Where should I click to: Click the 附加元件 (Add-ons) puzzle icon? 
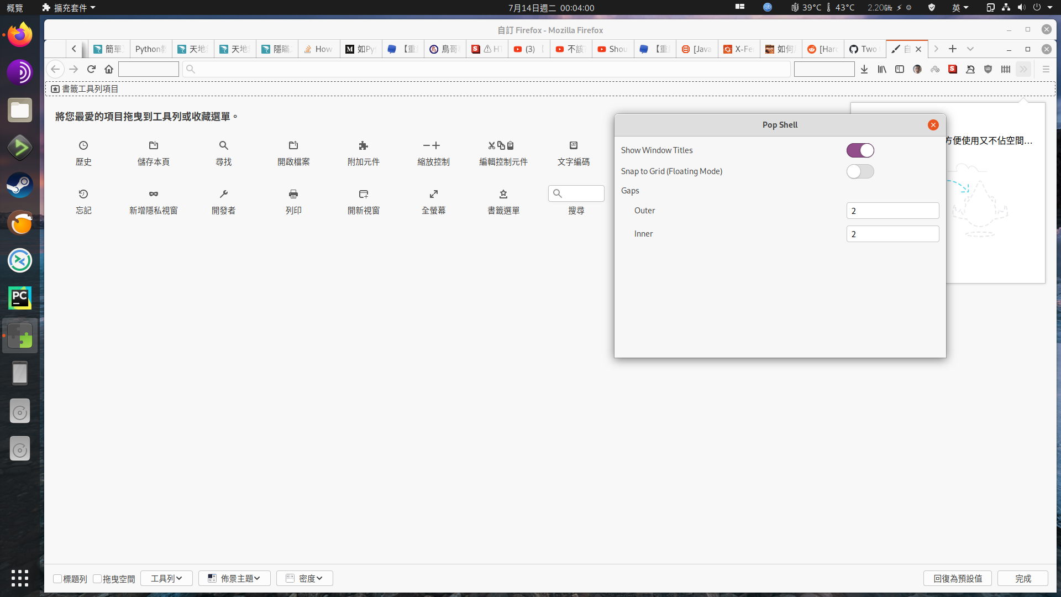(364, 145)
